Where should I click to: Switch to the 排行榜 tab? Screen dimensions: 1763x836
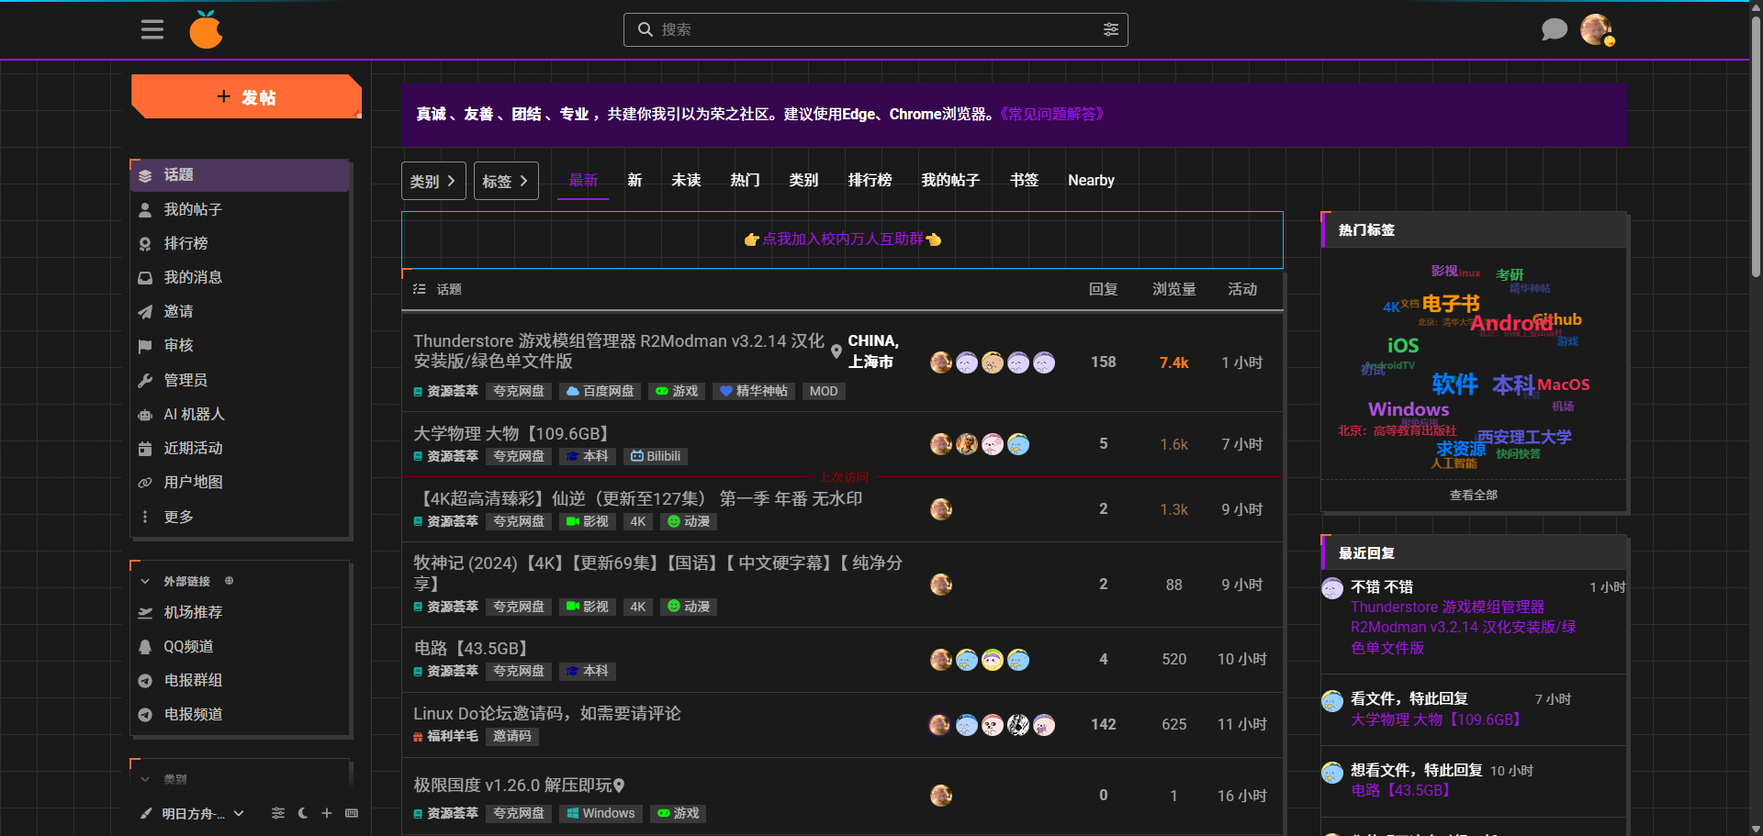(870, 180)
